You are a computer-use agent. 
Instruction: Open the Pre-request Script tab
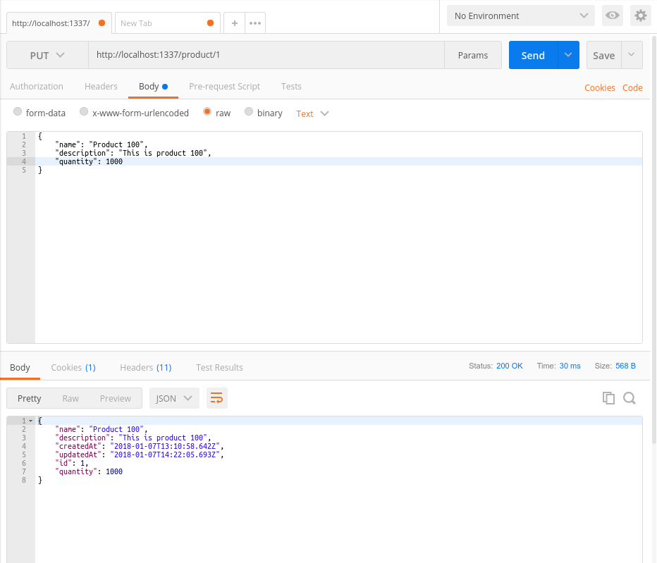point(224,87)
